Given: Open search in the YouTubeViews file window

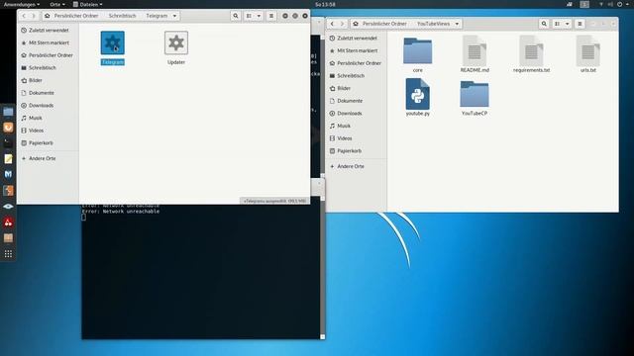Looking at the screenshot, I should point(544,24).
